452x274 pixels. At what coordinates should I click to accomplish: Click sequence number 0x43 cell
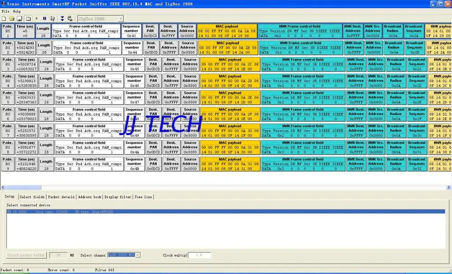(x=131, y=31)
